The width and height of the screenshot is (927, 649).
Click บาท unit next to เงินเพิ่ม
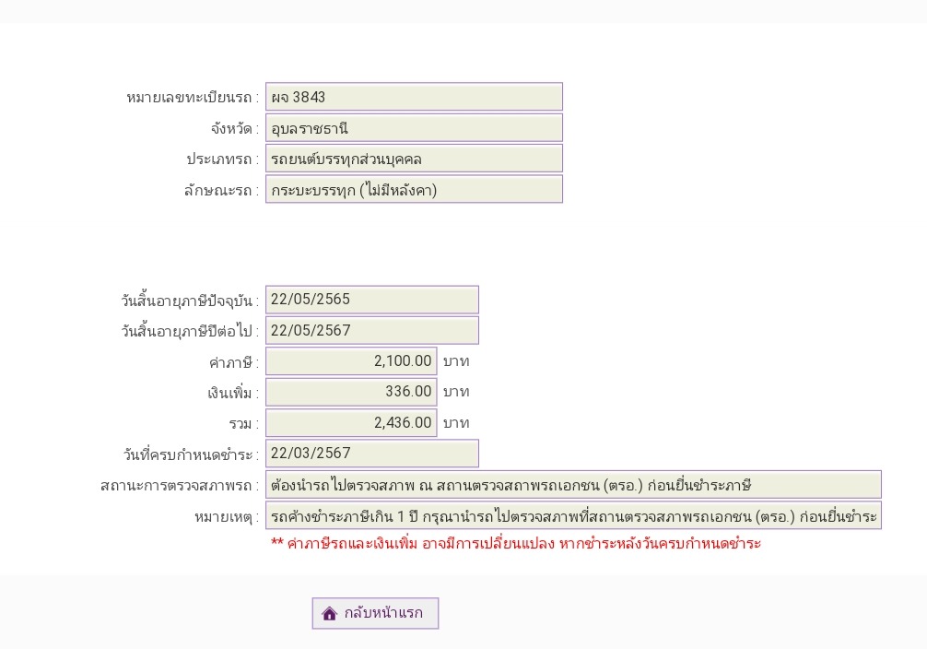click(456, 392)
